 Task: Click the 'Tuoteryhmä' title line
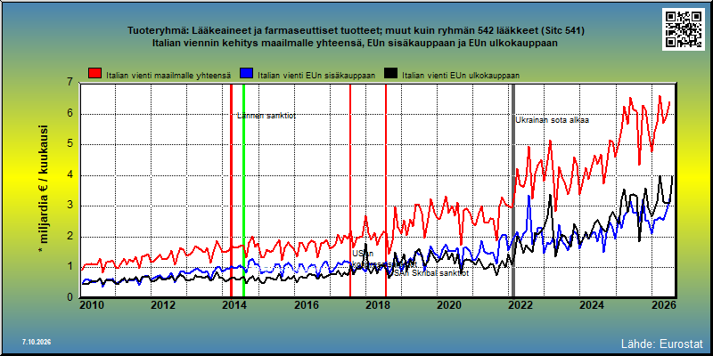point(356,31)
